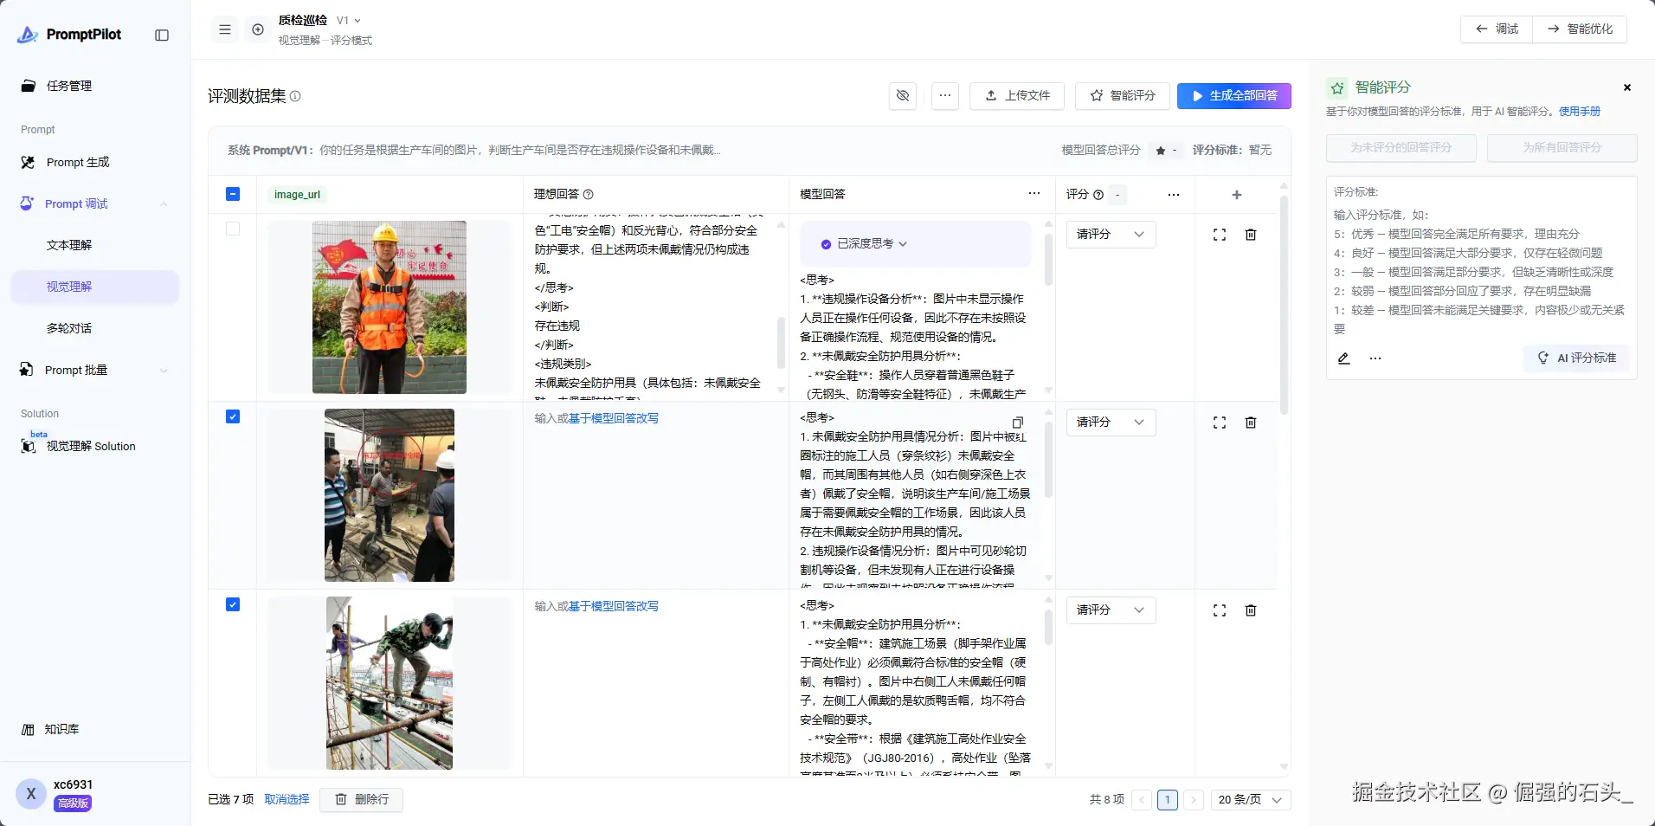This screenshot has height=826, width=1655.
Task: Copy the second model response
Action: (1018, 423)
